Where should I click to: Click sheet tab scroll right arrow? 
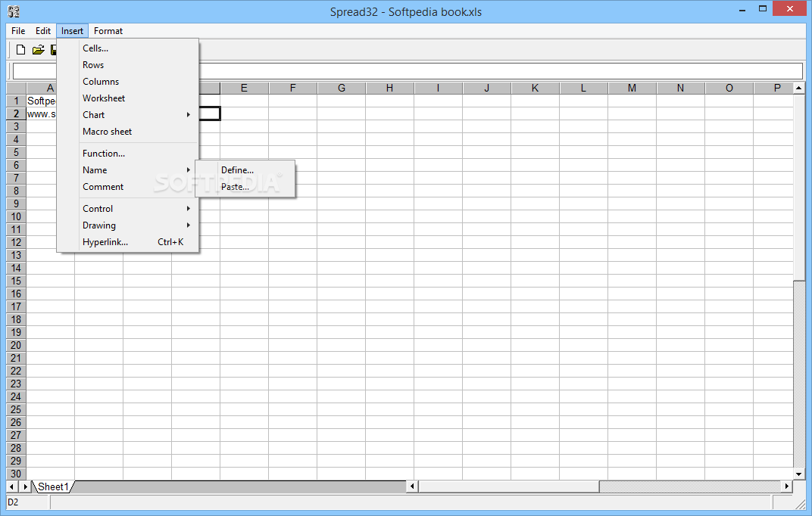[x=25, y=486]
